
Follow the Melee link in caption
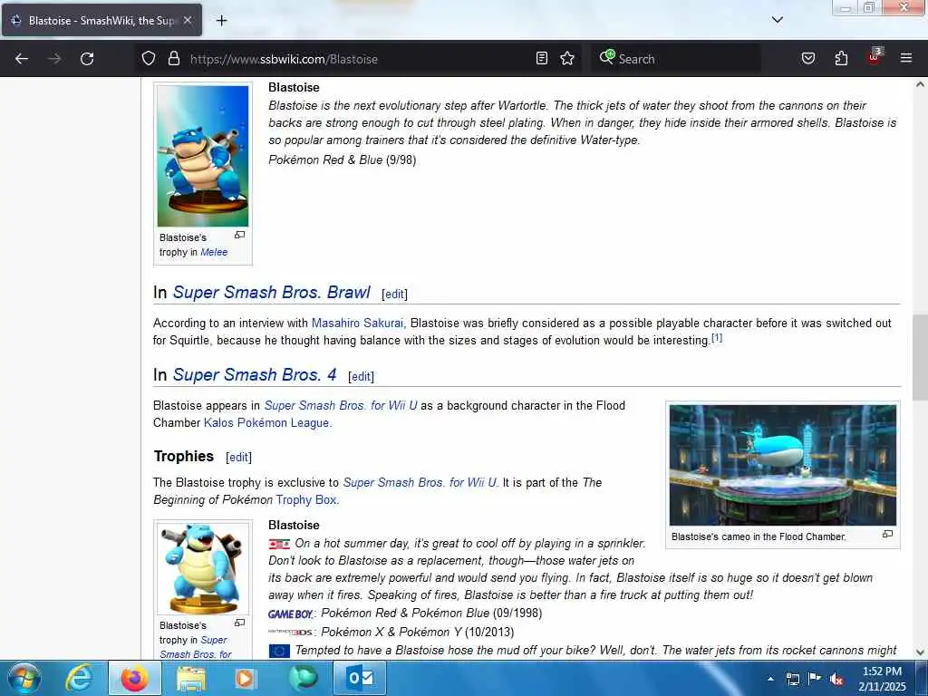pos(214,252)
